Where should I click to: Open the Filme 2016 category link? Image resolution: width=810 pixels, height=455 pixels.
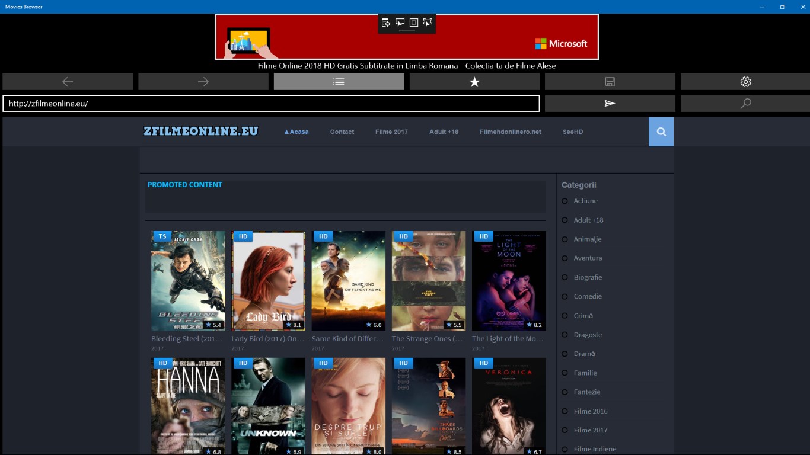click(x=591, y=411)
